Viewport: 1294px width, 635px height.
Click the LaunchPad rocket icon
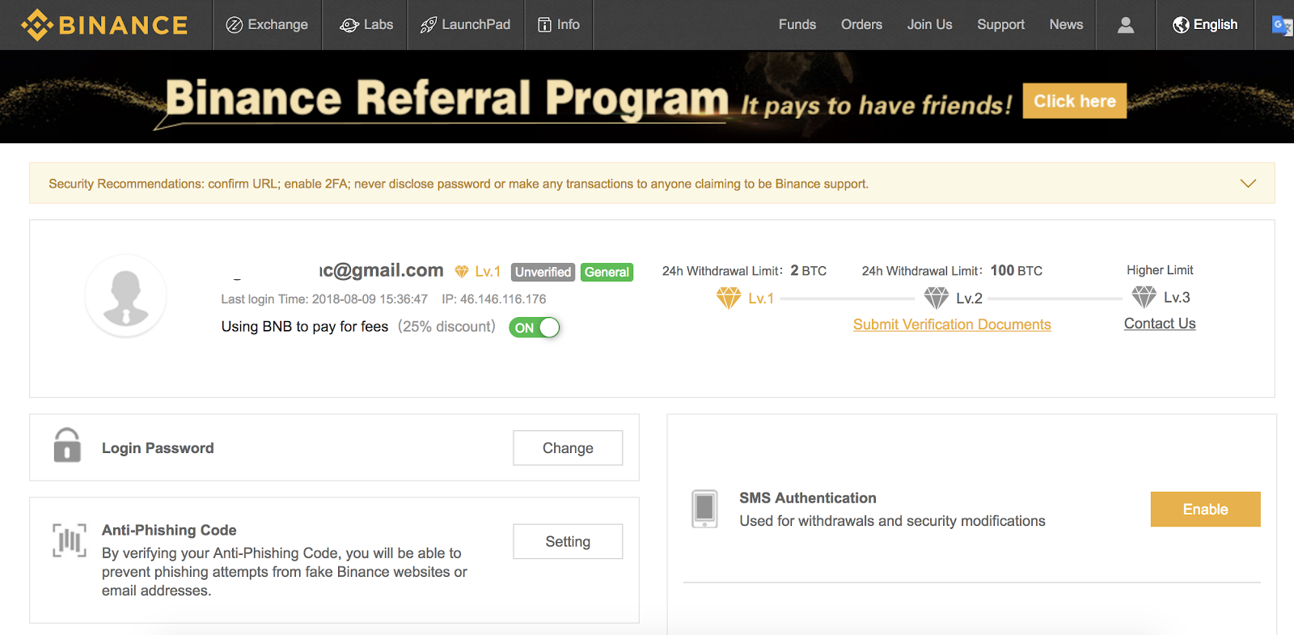point(429,25)
